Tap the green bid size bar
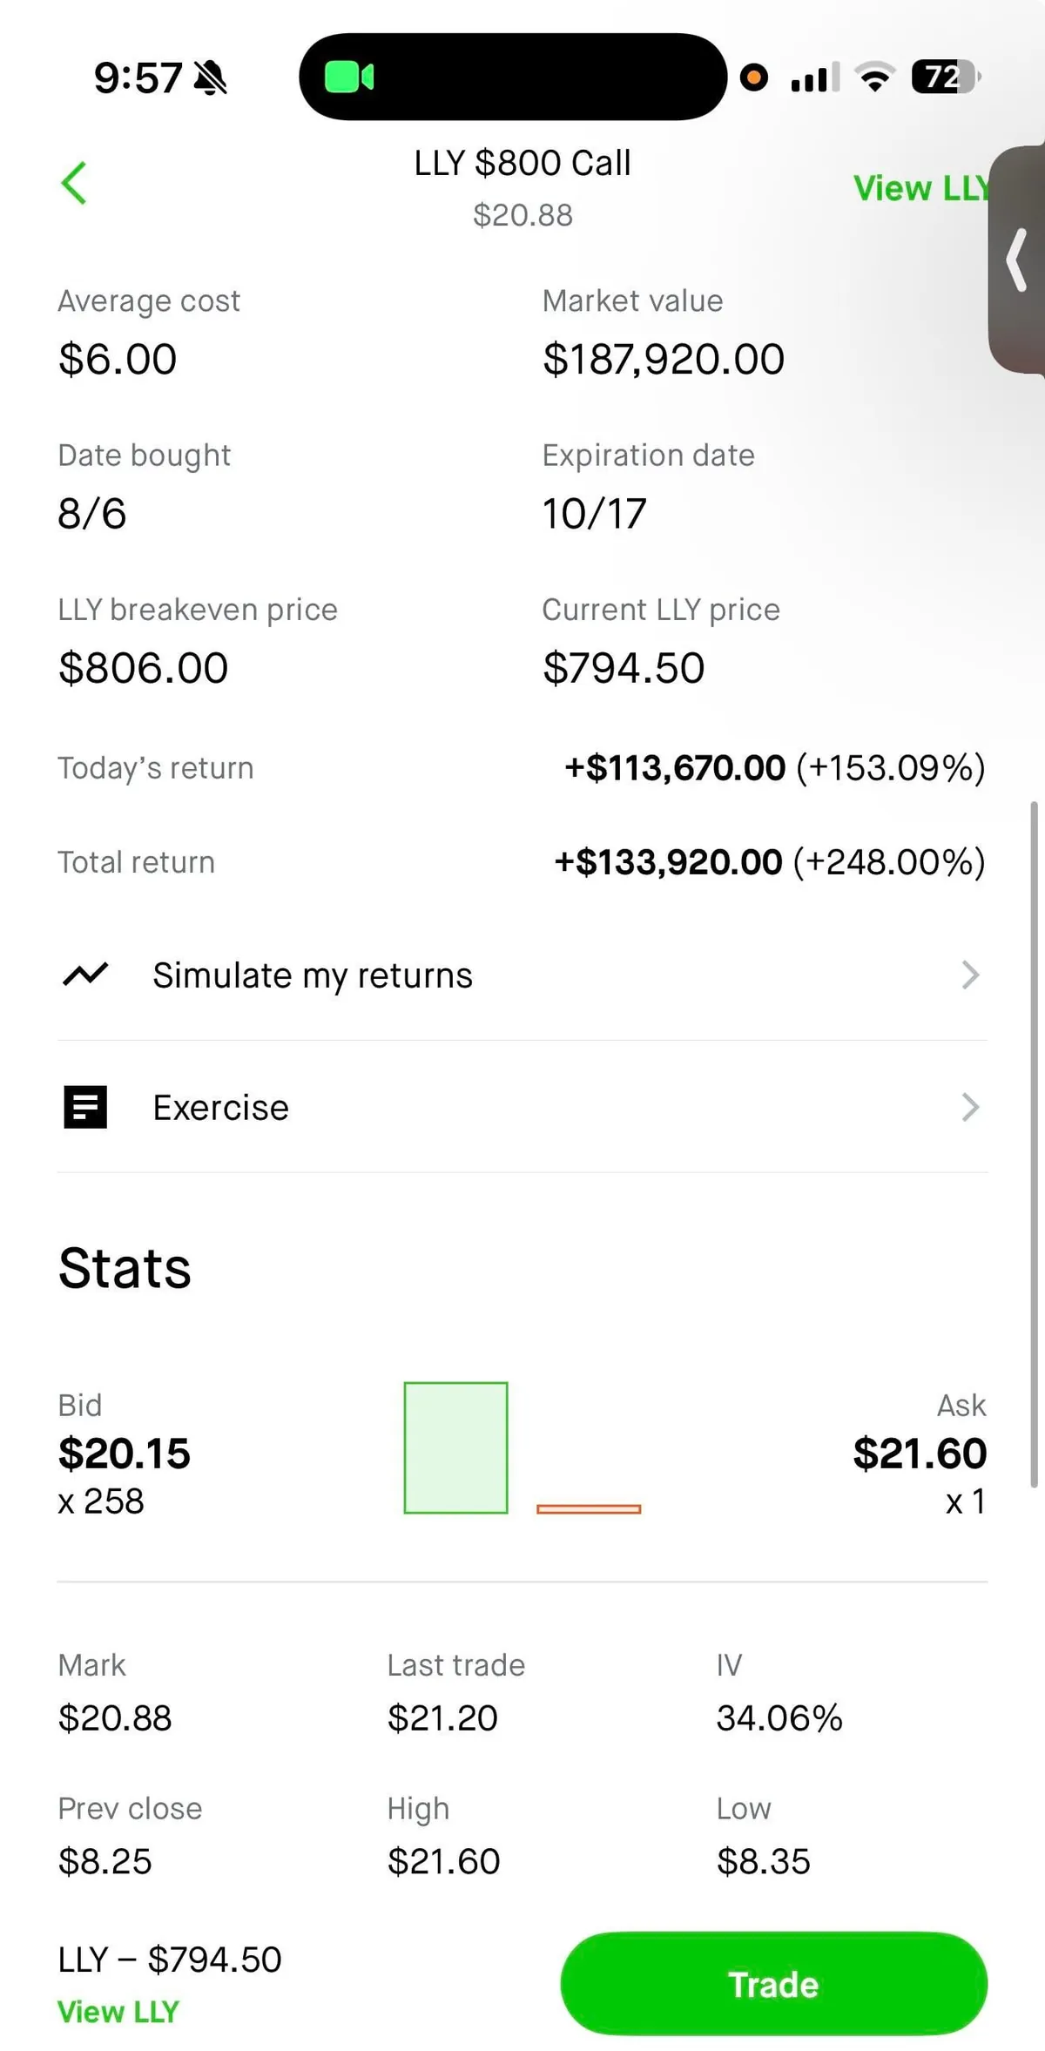 click(x=455, y=1447)
